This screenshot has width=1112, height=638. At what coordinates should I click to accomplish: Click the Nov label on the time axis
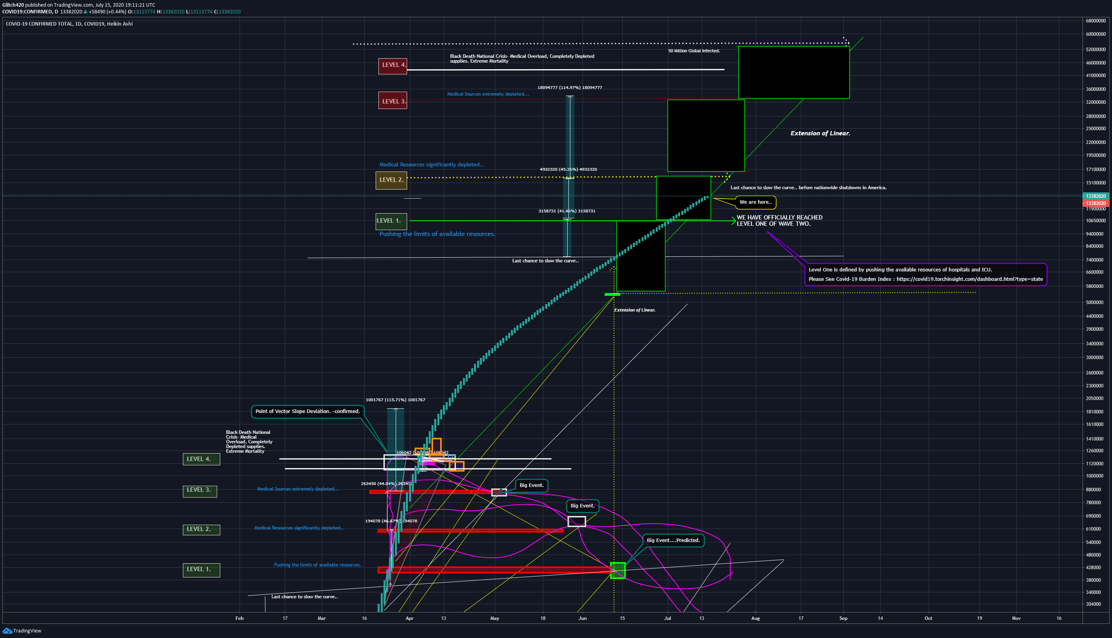tap(1016, 618)
